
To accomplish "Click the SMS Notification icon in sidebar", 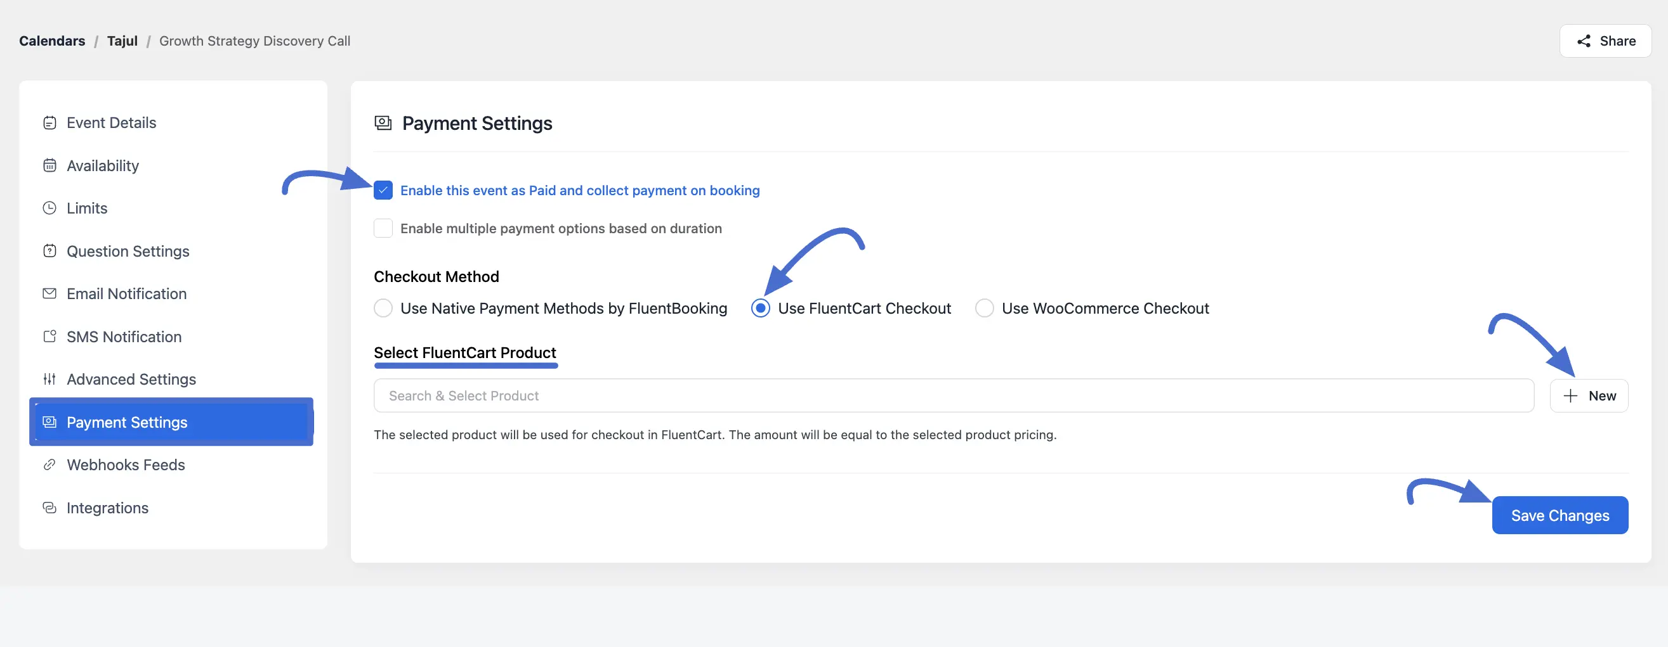I will coord(51,336).
